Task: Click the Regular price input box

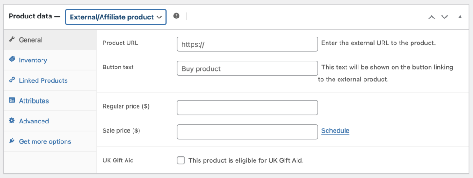Action: [x=248, y=108]
